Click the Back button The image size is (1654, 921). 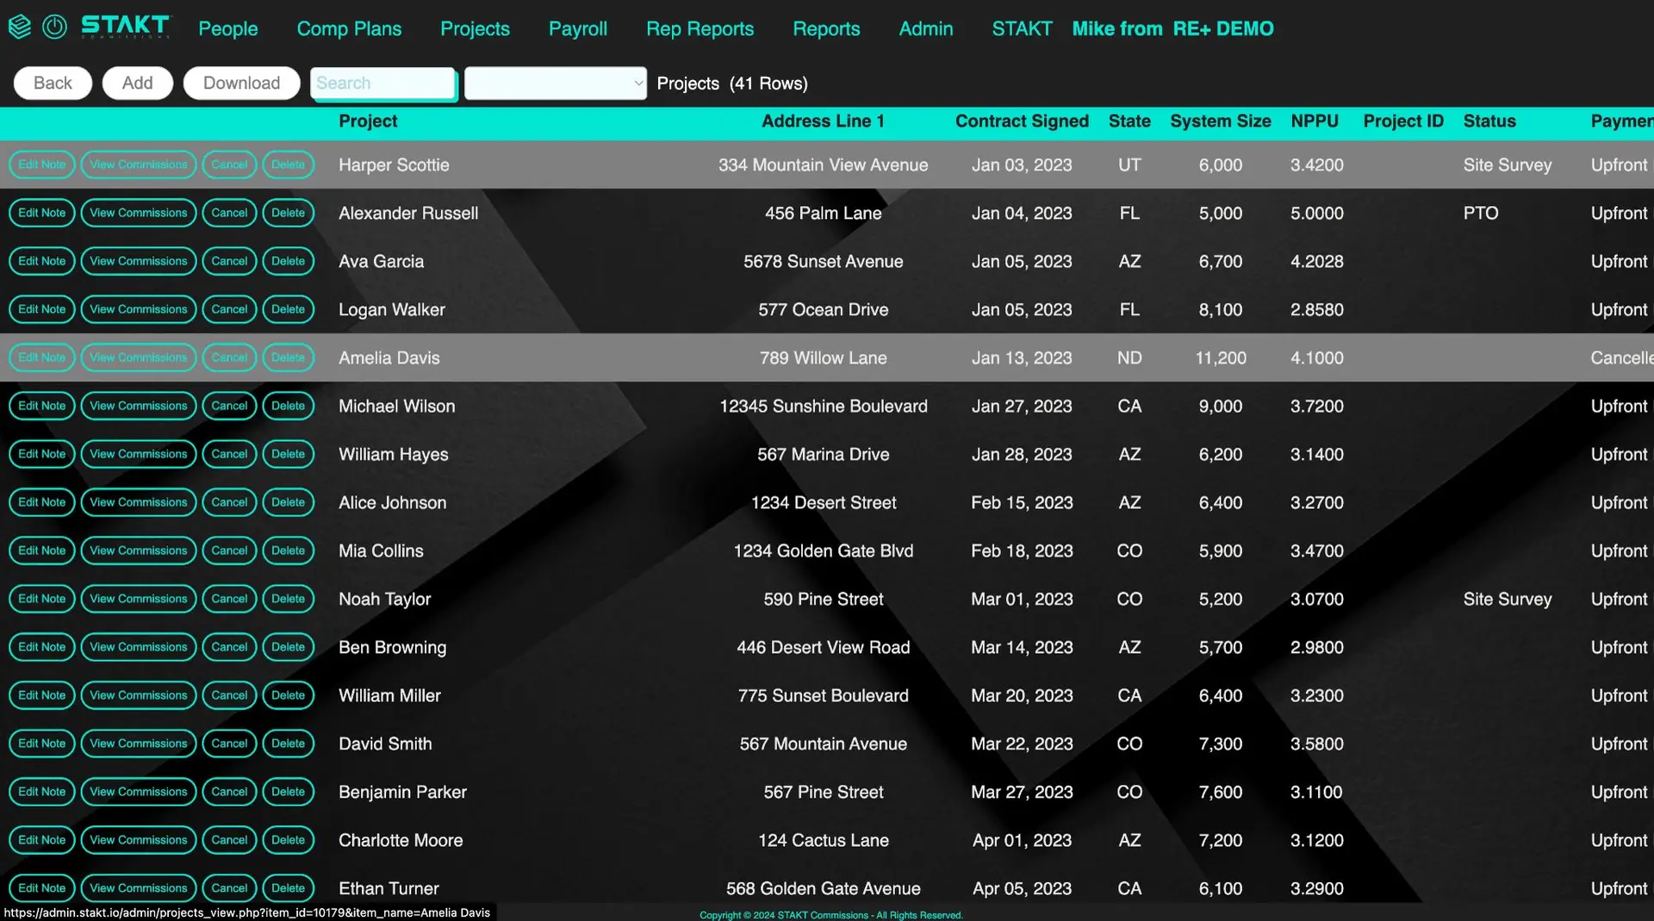53,83
